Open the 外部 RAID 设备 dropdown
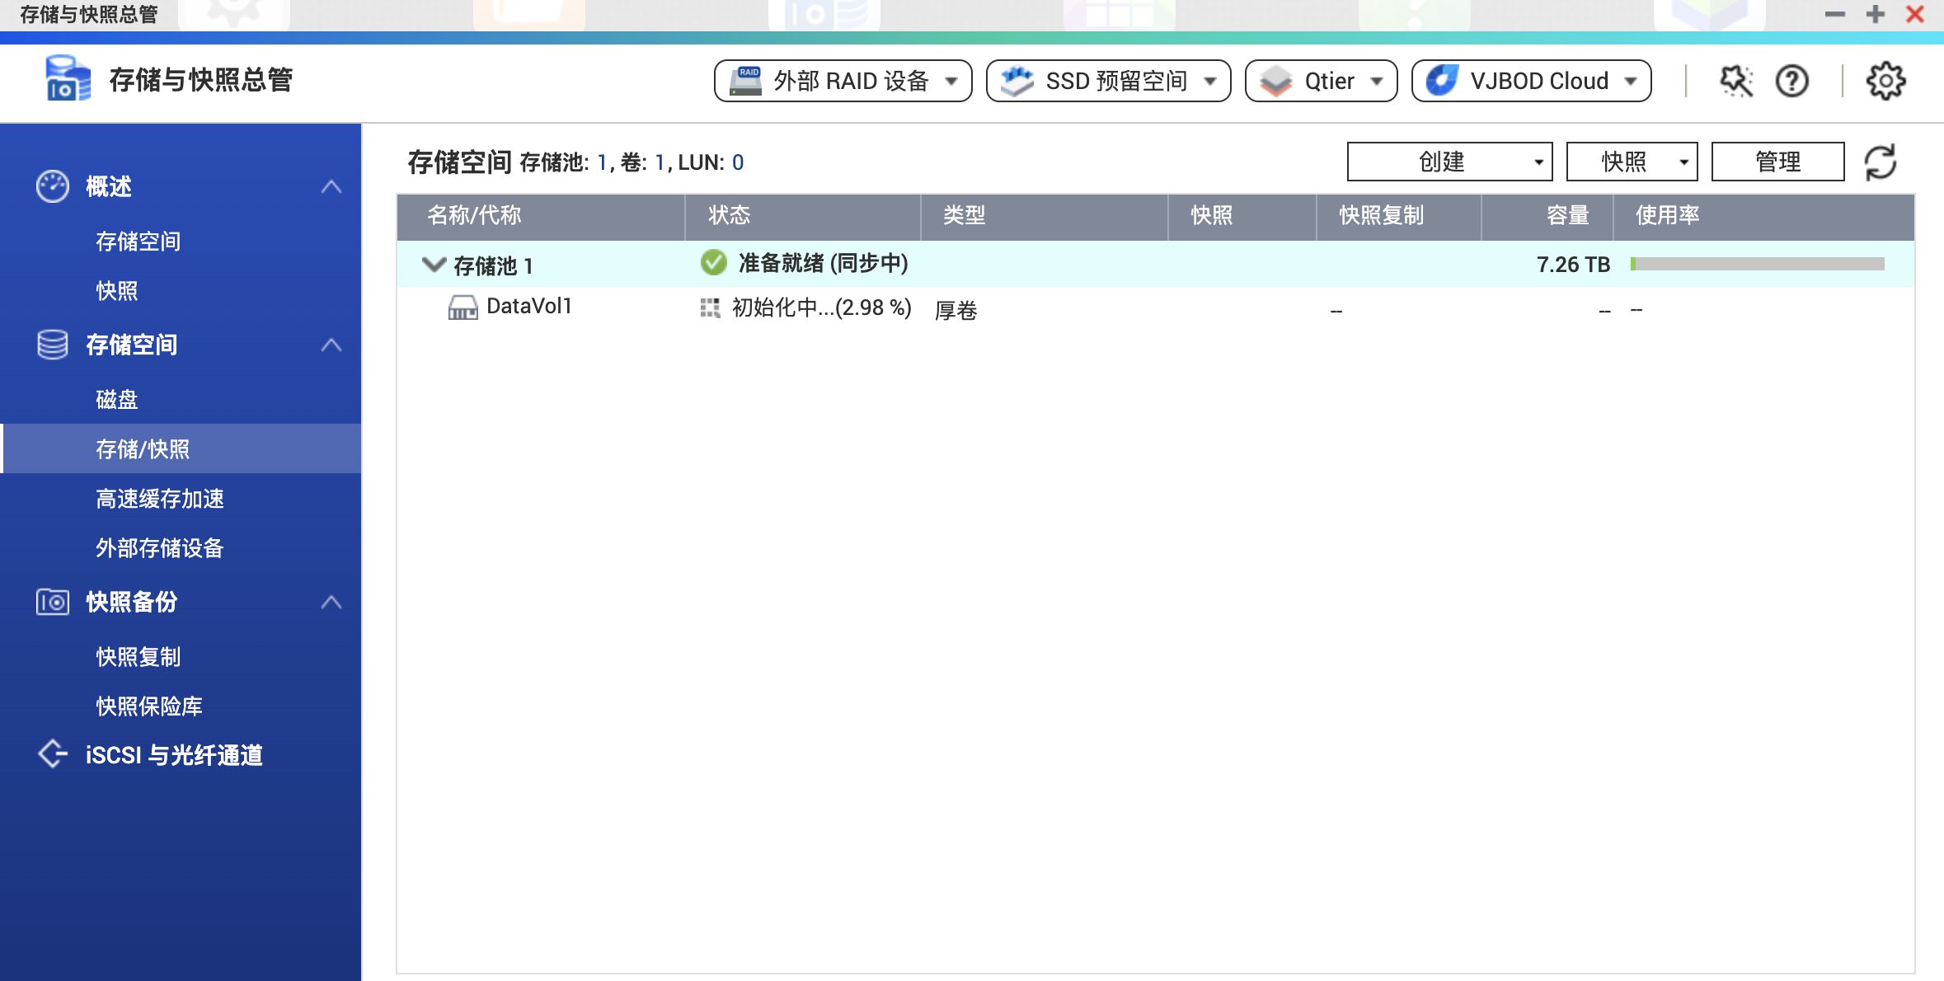This screenshot has width=1944, height=981. tap(843, 81)
